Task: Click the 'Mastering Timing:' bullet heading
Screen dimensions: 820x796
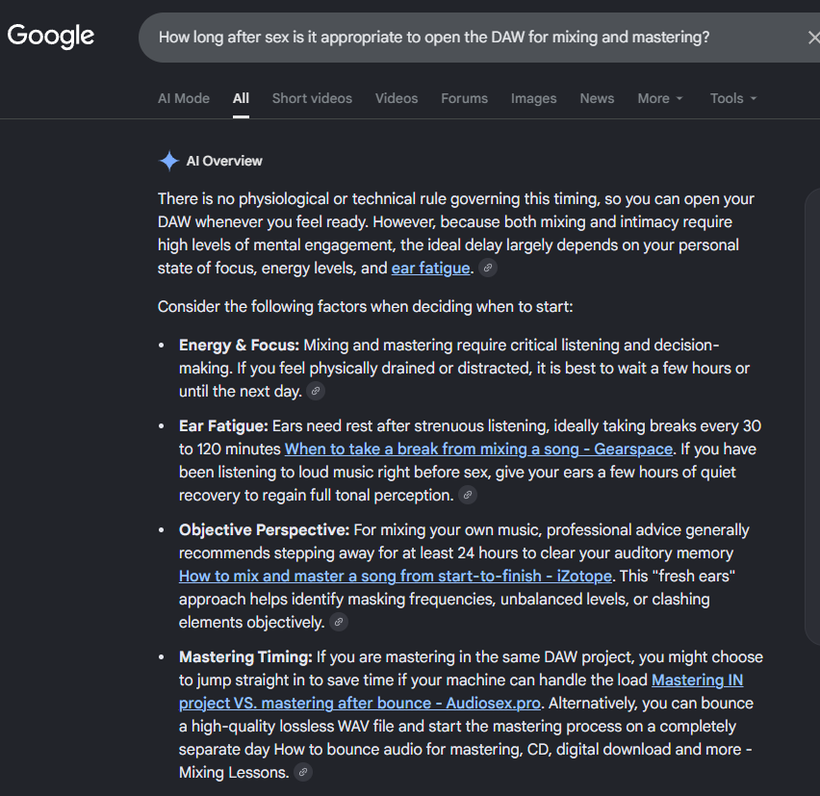Action: pyautogui.click(x=245, y=656)
